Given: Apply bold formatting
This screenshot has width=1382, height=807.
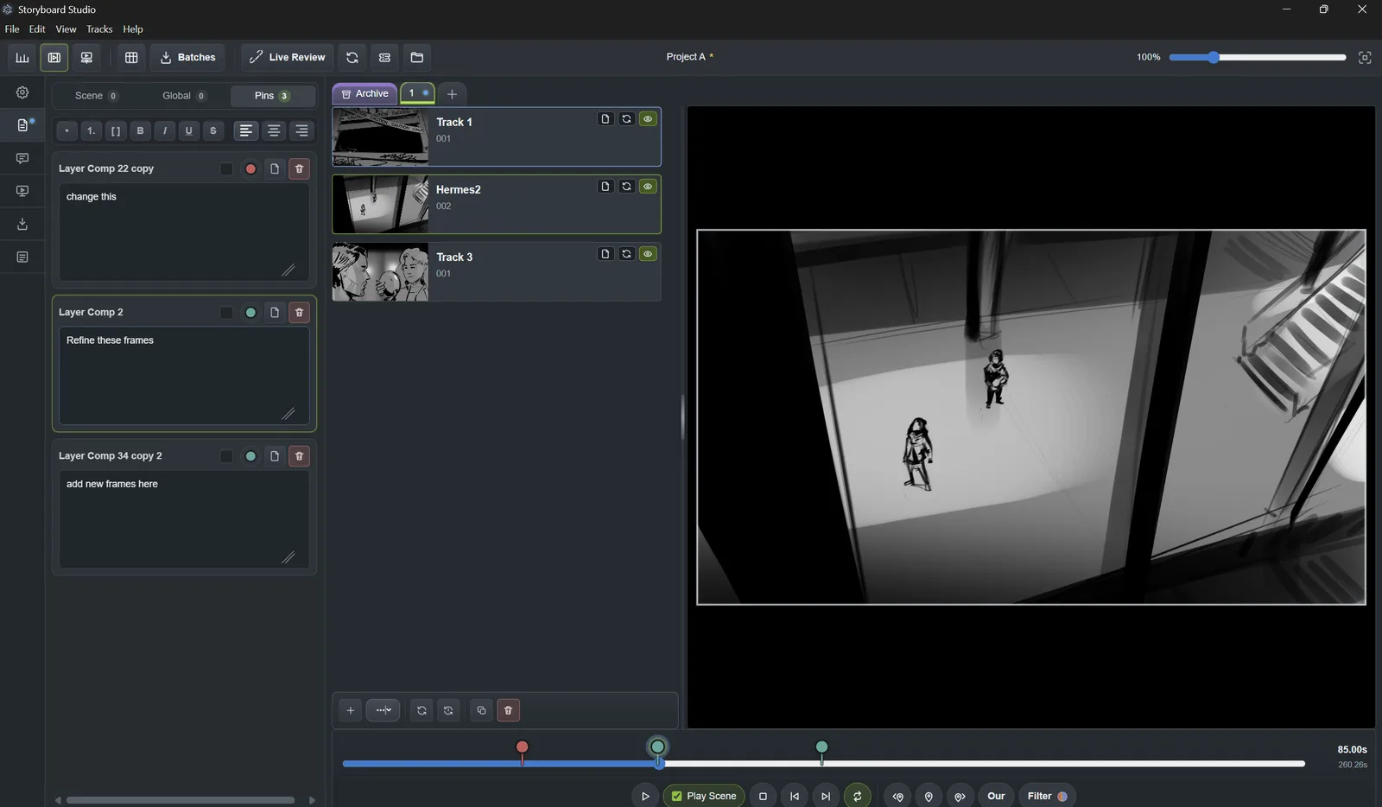Looking at the screenshot, I should 140,130.
